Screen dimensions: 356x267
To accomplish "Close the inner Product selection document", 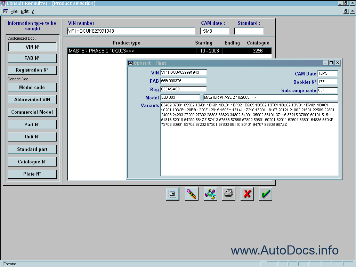I will click(353, 11).
